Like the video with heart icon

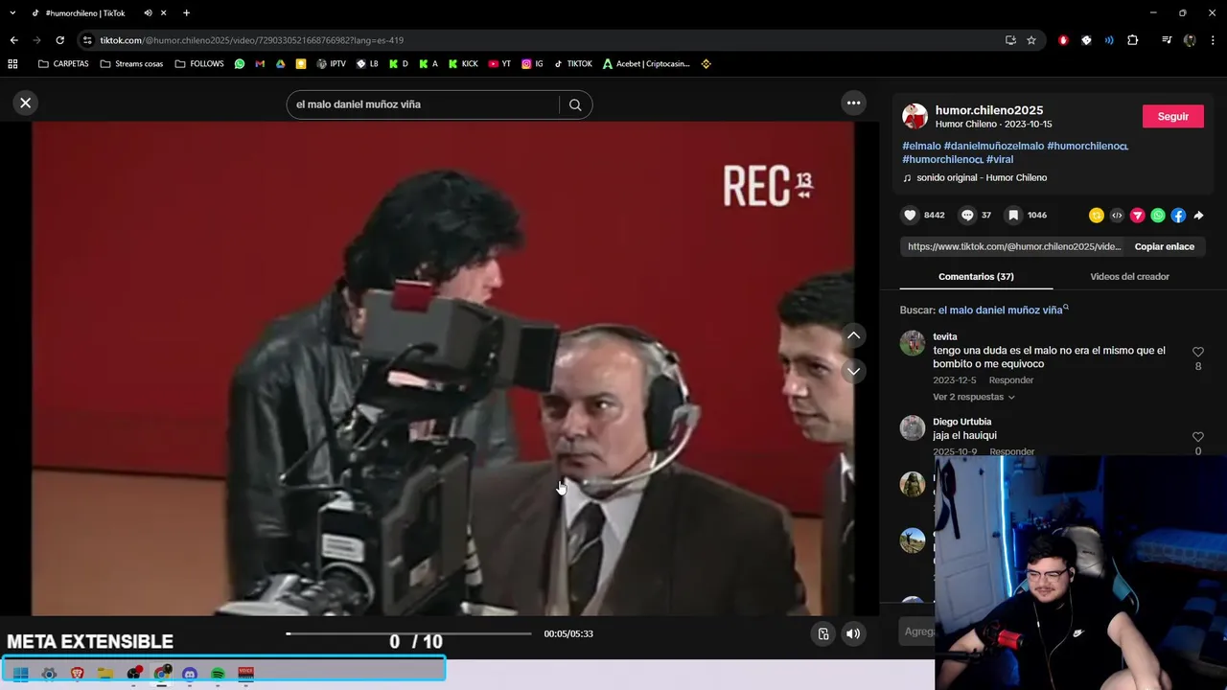(911, 216)
